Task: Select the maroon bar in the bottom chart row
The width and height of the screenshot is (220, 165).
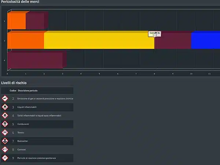Action: click(x=35, y=60)
